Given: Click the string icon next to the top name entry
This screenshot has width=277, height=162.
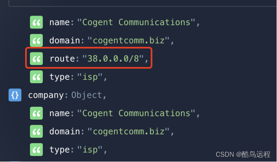Looking at the screenshot, I should pyautogui.click(x=36, y=22).
